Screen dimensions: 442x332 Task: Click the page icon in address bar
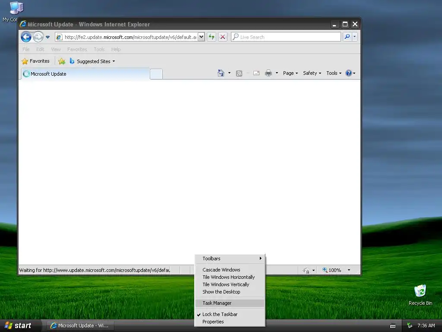tap(59, 37)
